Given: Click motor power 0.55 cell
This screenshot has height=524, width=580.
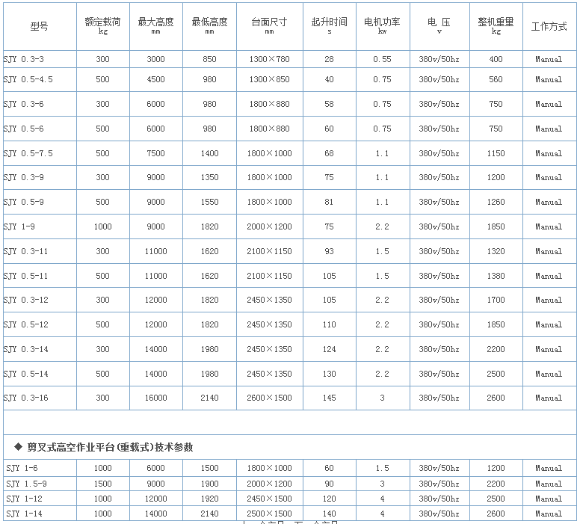Looking at the screenshot, I should [382, 59].
